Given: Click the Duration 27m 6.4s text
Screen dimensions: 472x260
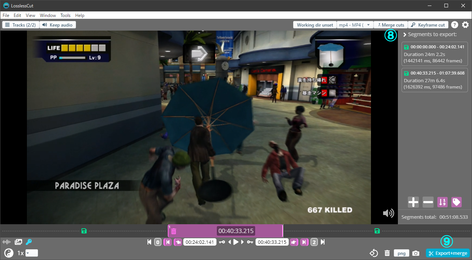Looking at the screenshot, I should point(423,80).
